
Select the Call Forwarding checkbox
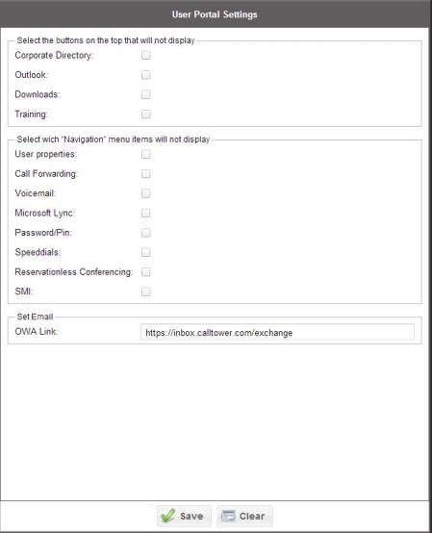pyautogui.click(x=146, y=174)
